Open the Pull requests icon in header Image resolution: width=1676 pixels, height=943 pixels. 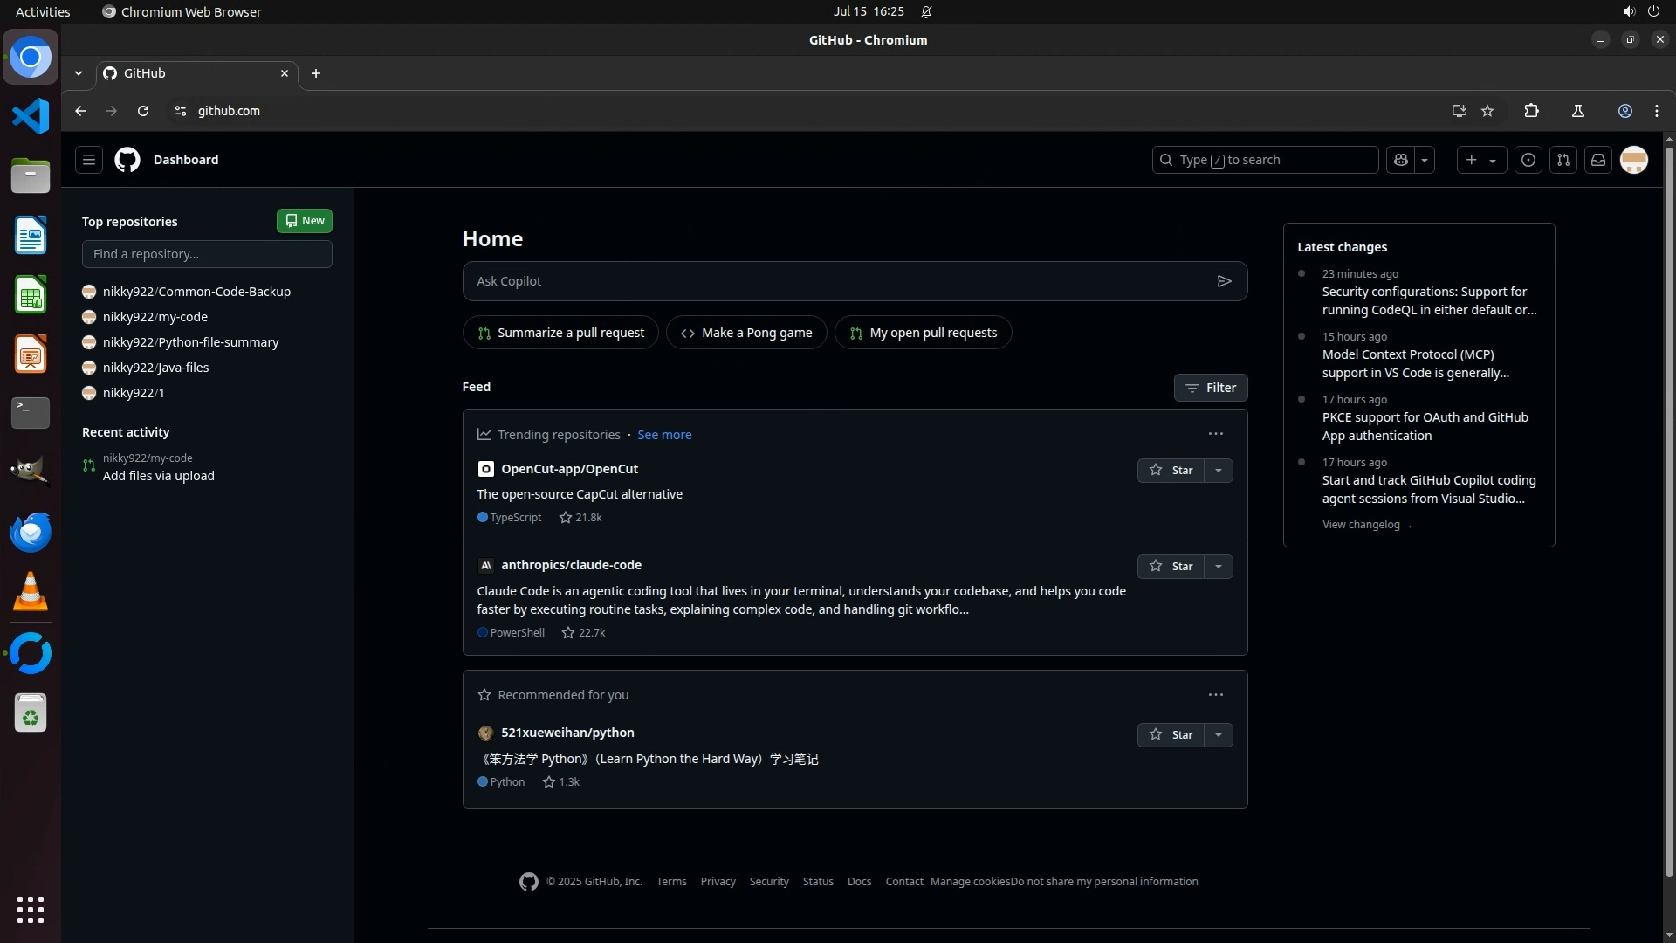pos(1563,160)
